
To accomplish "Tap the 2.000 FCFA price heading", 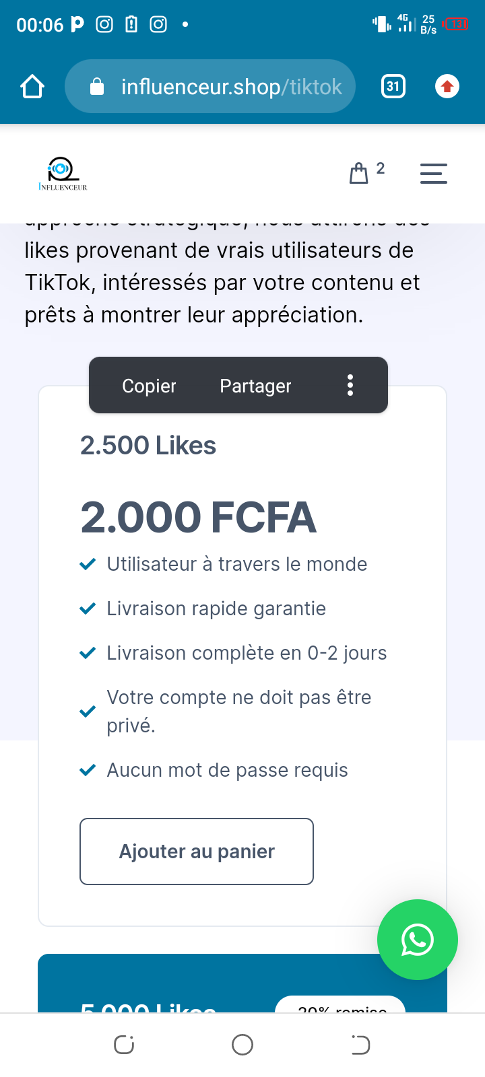I will tap(198, 517).
